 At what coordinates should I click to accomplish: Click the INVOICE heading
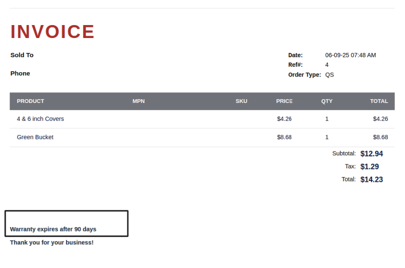click(x=52, y=32)
